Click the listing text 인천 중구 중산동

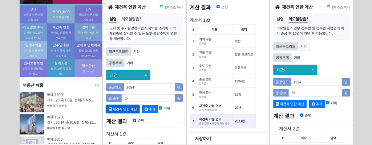point(57,106)
